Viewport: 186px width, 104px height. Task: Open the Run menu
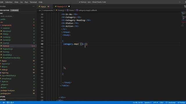click(26, 2)
